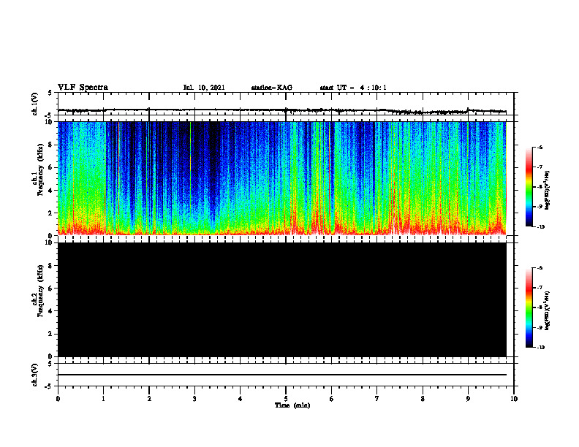Click the "-10" tick on ch.2 colorbar

pyautogui.click(x=540, y=348)
